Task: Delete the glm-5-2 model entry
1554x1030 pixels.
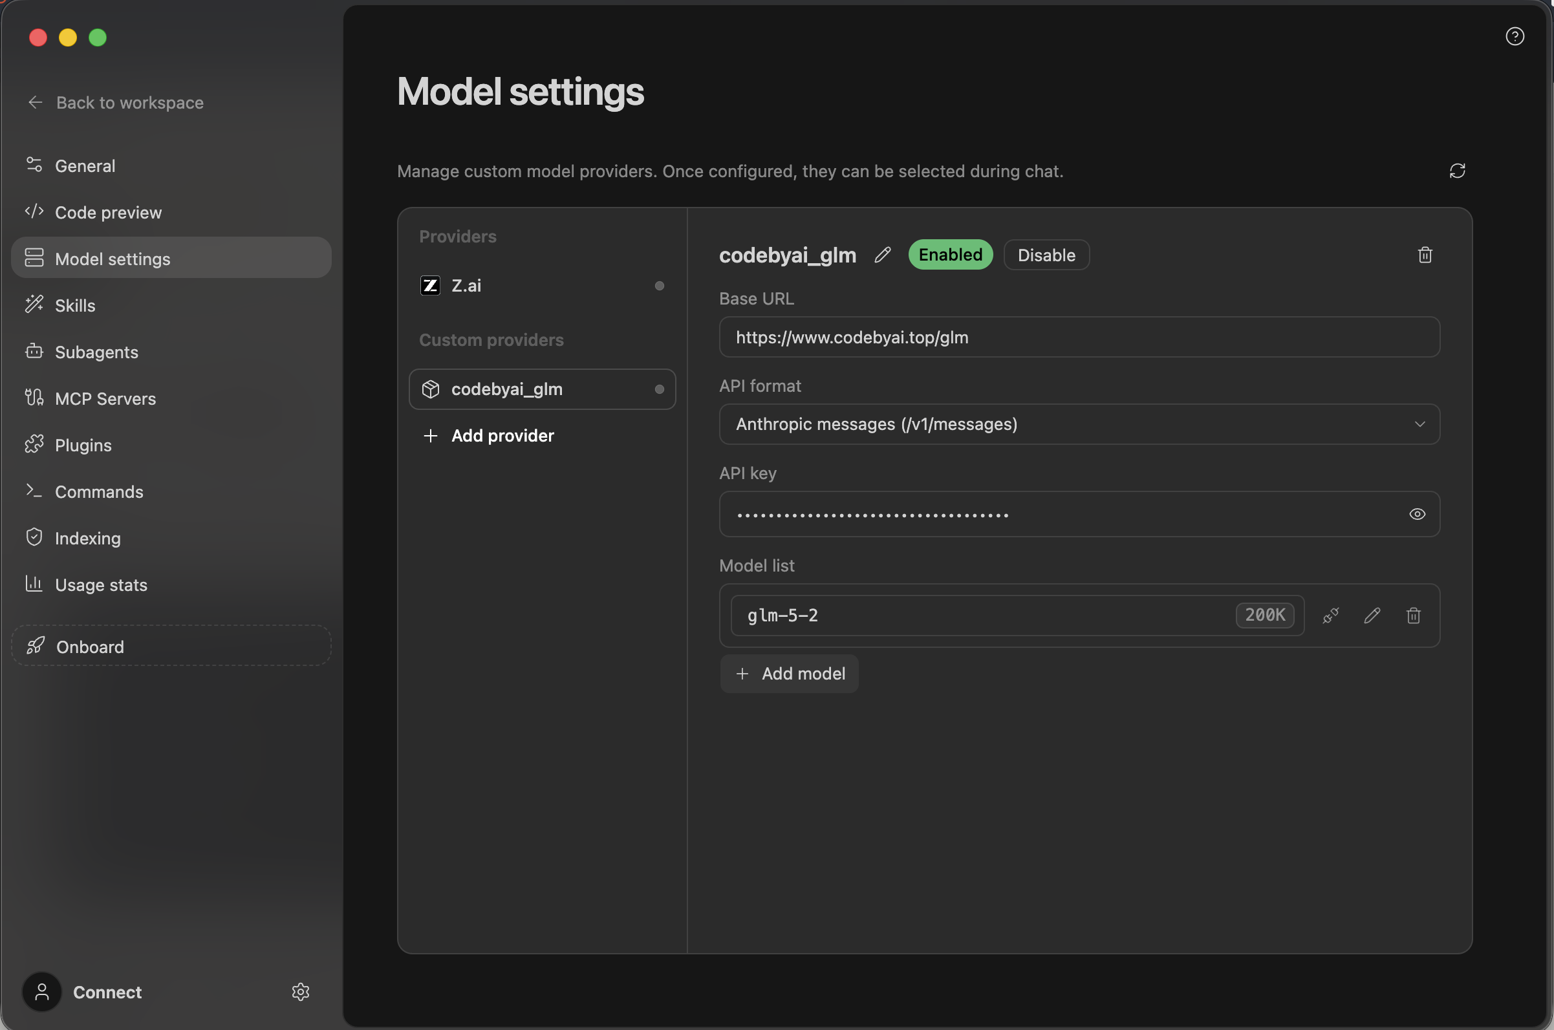Action: point(1413,616)
